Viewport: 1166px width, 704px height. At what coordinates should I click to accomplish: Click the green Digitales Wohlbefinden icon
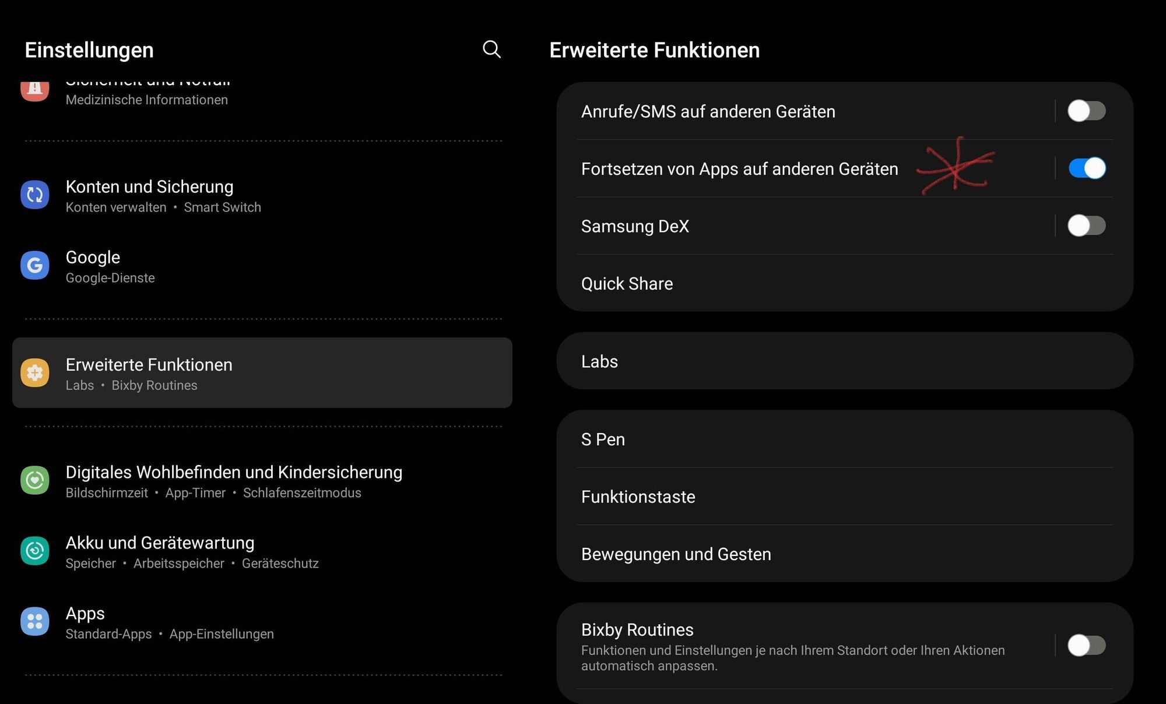click(35, 480)
